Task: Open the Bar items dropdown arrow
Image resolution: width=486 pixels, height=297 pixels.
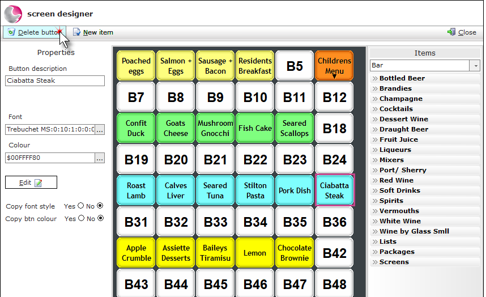Action: pos(475,66)
